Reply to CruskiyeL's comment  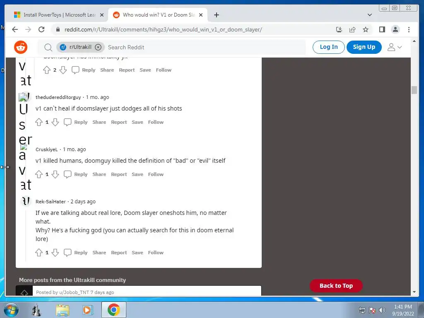(76, 174)
